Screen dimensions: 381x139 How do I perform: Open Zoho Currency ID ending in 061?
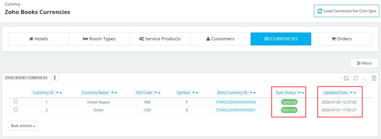pyautogui.click(x=236, y=110)
